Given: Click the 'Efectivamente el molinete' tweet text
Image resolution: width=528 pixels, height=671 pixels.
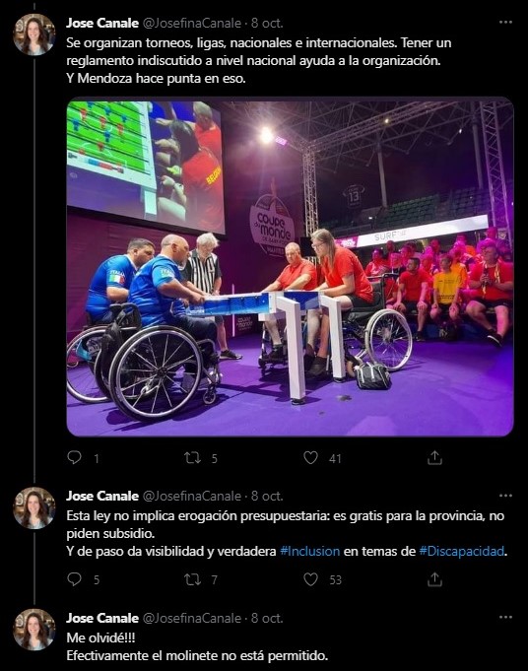Looking at the screenshot, I should 197,655.
